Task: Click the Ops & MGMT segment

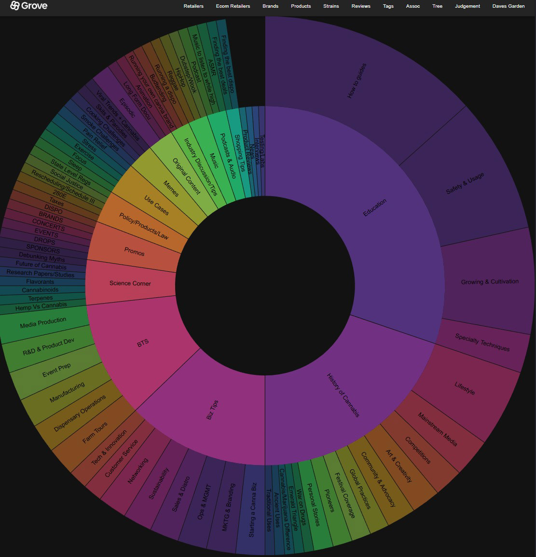Action: pos(204,502)
